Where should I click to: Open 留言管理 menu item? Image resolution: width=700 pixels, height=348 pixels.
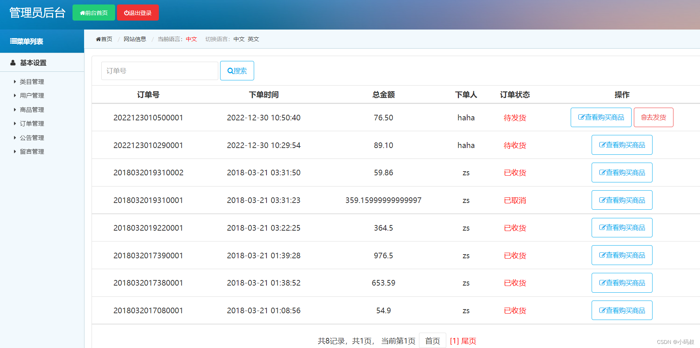[32, 151]
